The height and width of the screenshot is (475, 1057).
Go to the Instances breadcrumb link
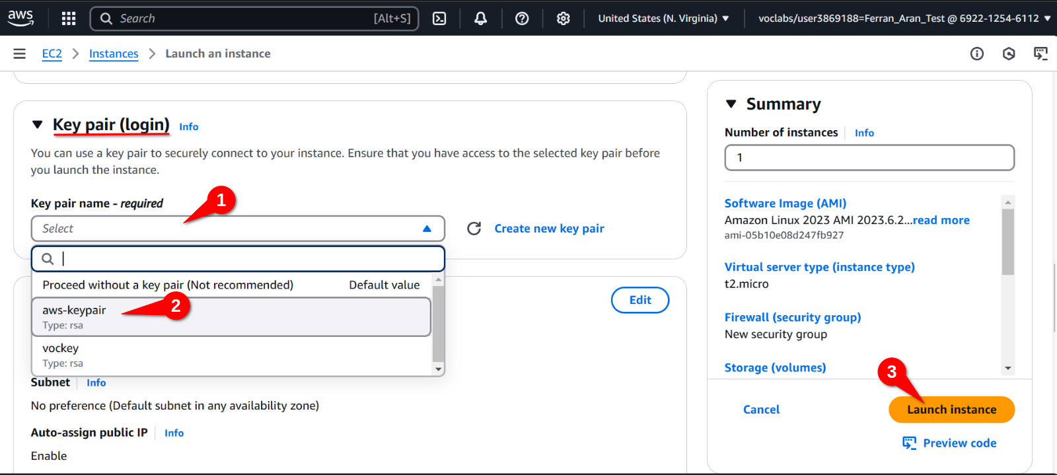pos(114,54)
